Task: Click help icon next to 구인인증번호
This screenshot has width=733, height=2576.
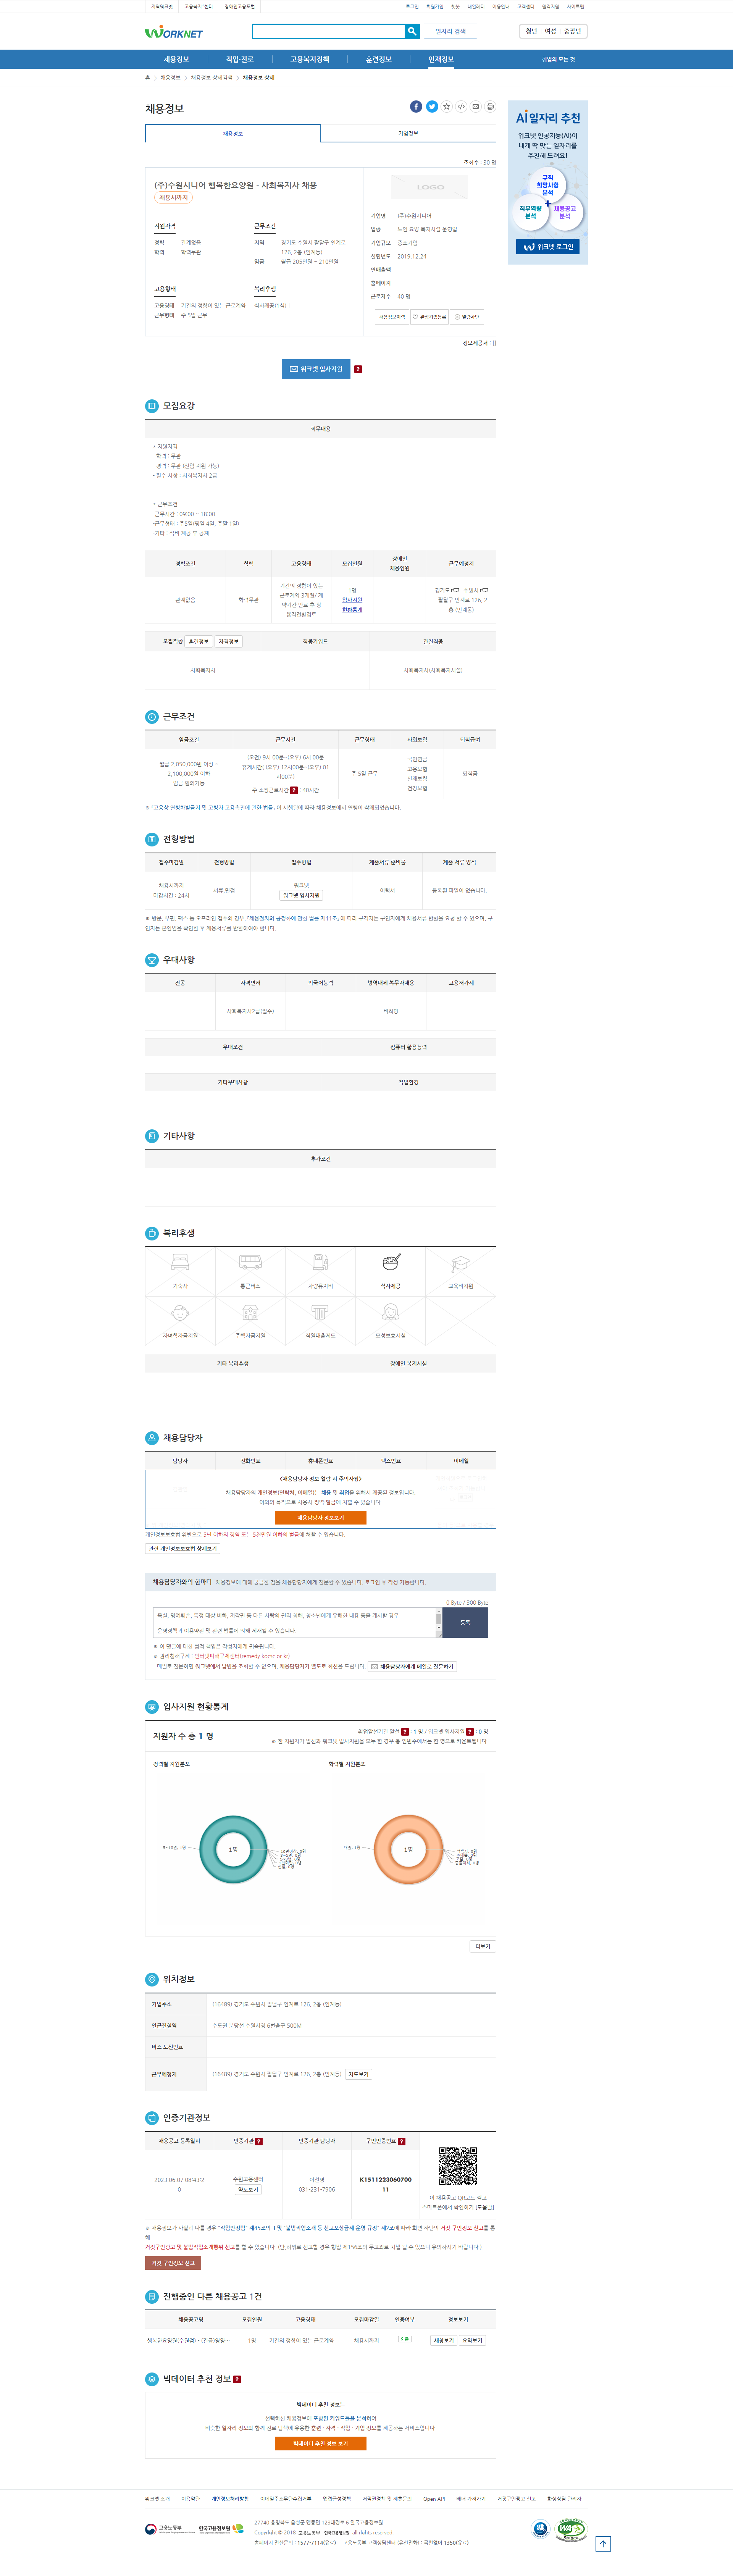Action: point(402,2141)
